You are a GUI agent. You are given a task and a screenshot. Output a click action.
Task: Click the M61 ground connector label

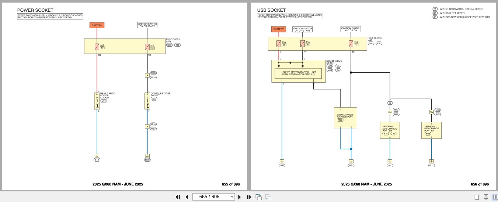click(x=351, y=166)
